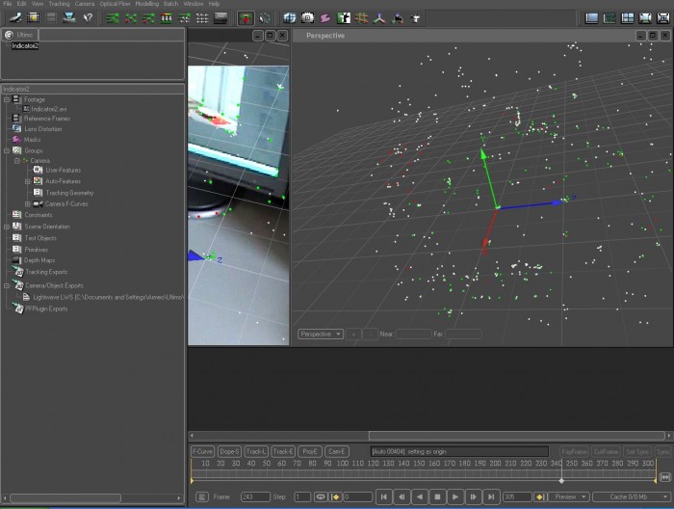The width and height of the screenshot is (674, 509).
Task: Click the Track-E button
Action: click(x=283, y=451)
